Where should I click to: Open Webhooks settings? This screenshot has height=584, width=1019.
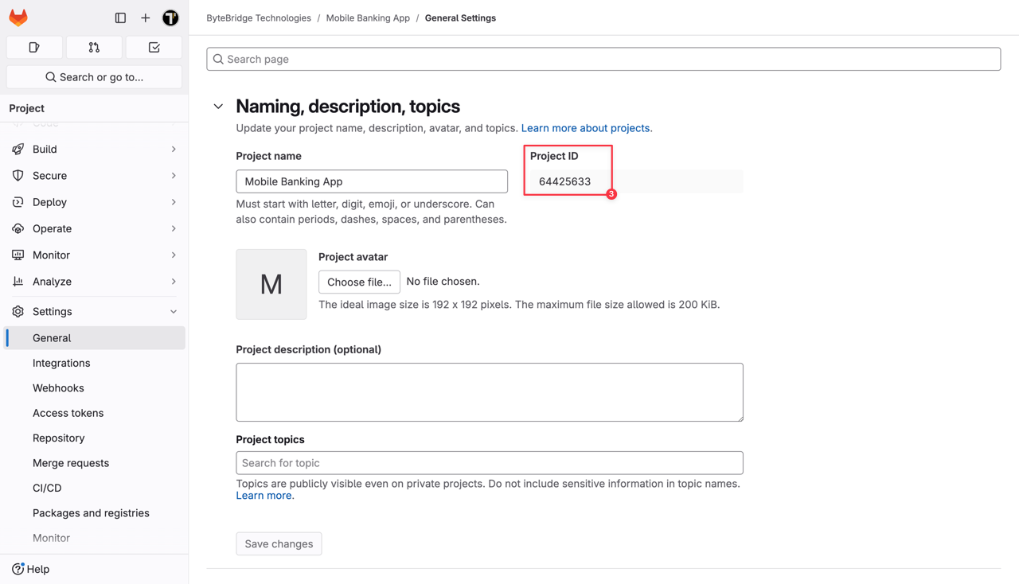click(58, 387)
